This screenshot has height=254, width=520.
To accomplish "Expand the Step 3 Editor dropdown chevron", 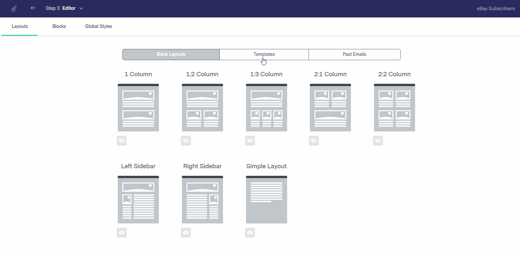I will [x=81, y=9].
